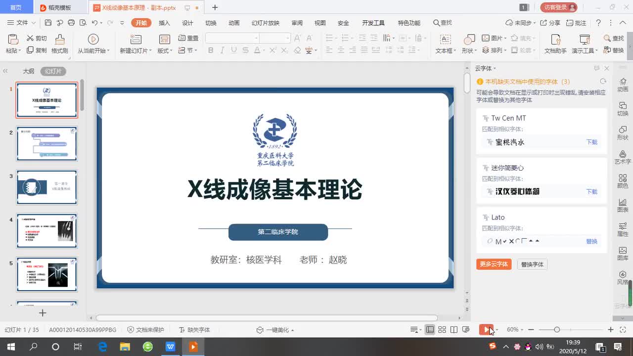The height and width of the screenshot is (356, 633).
Task: Switch to Slide Sorter view in status bar
Action: (x=442, y=330)
